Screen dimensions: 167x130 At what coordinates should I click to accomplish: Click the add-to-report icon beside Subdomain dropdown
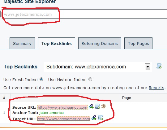pos(159,66)
